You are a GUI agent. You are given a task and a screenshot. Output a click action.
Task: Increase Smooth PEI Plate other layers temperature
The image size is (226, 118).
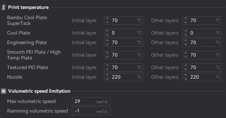[x=185, y=53]
